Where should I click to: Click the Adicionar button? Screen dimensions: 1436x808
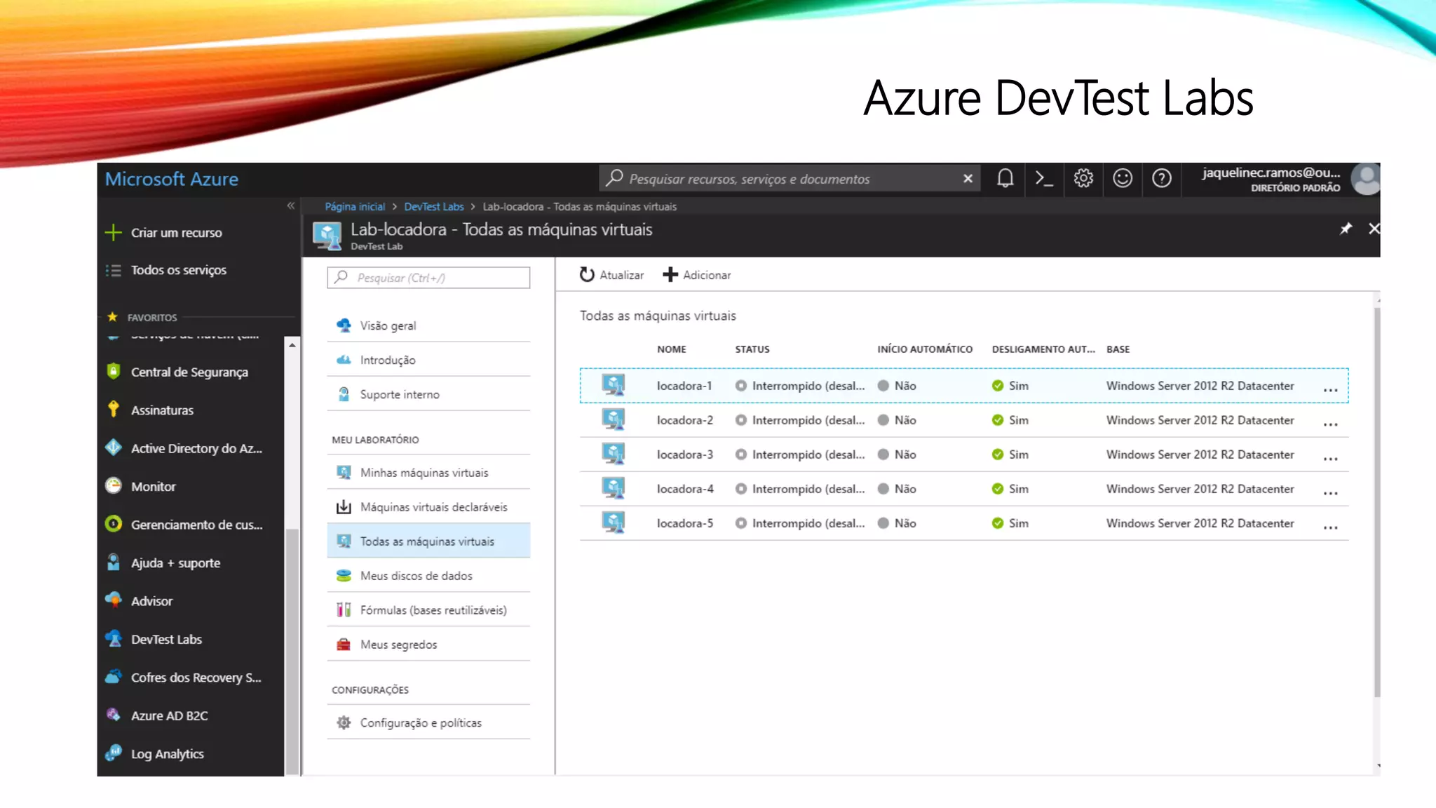(697, 275)
